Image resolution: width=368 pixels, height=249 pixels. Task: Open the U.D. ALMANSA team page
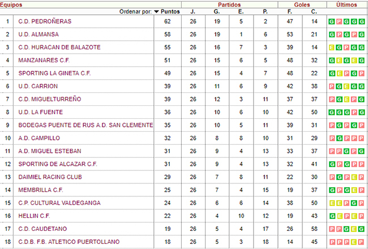[38, 35]
